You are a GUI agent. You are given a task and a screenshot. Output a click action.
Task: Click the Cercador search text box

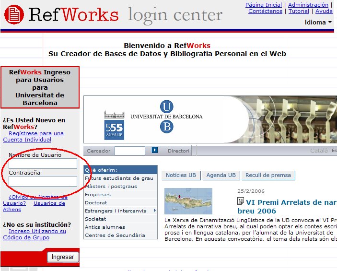(130, 151)
